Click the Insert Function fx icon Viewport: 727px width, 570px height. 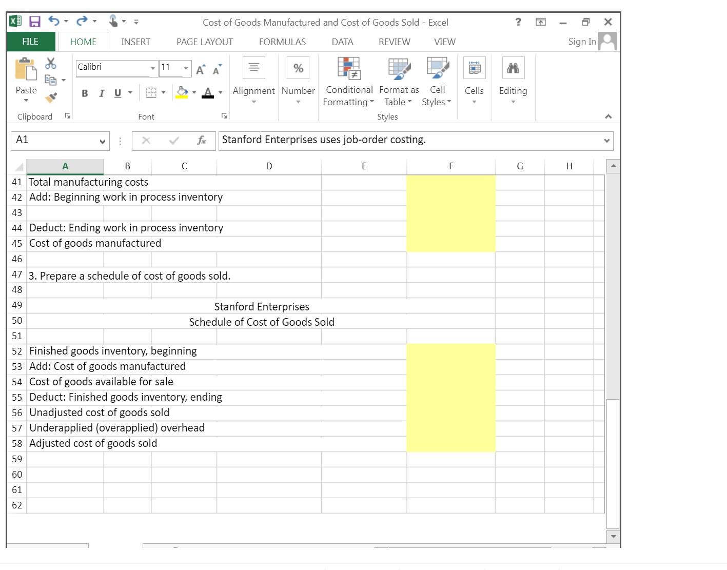[x=202, y=141]
